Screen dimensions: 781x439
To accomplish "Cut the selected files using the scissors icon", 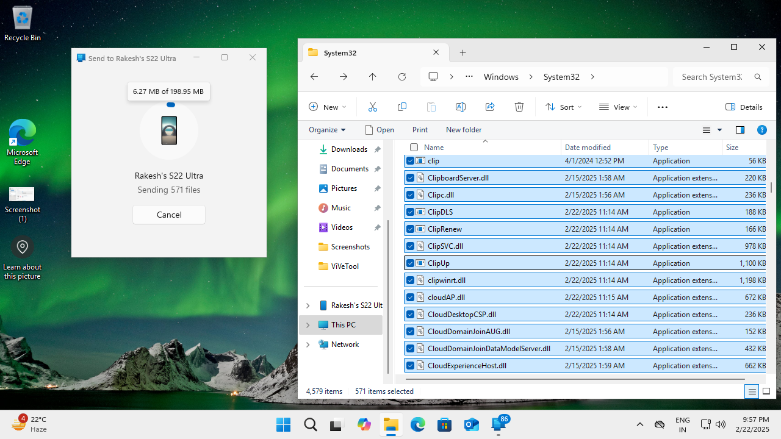I will tap(372, 107).
